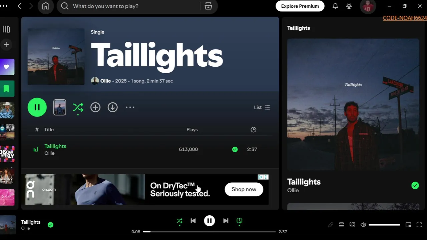Image resolution: width=427 pixels, height=240 pixels.
Task: Download the Taillights single
Action: tap(113, 107)
